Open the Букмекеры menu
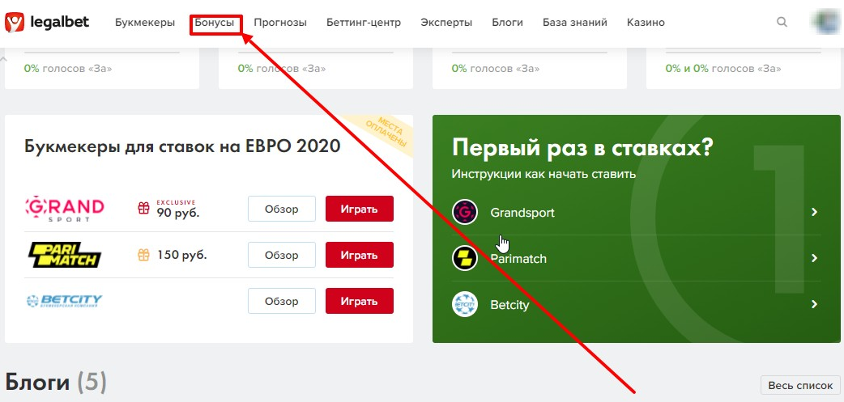 145,23
